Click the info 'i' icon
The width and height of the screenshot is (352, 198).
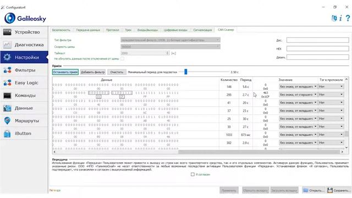(341, 18)
